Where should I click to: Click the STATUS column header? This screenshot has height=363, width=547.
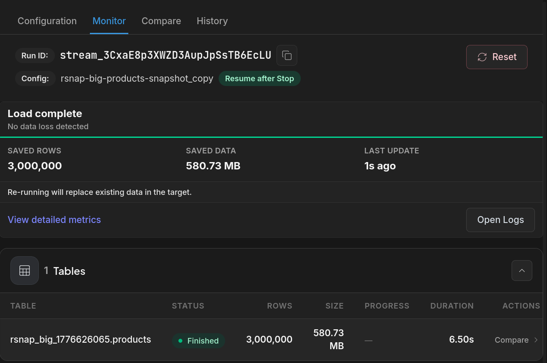click(188, 306)
